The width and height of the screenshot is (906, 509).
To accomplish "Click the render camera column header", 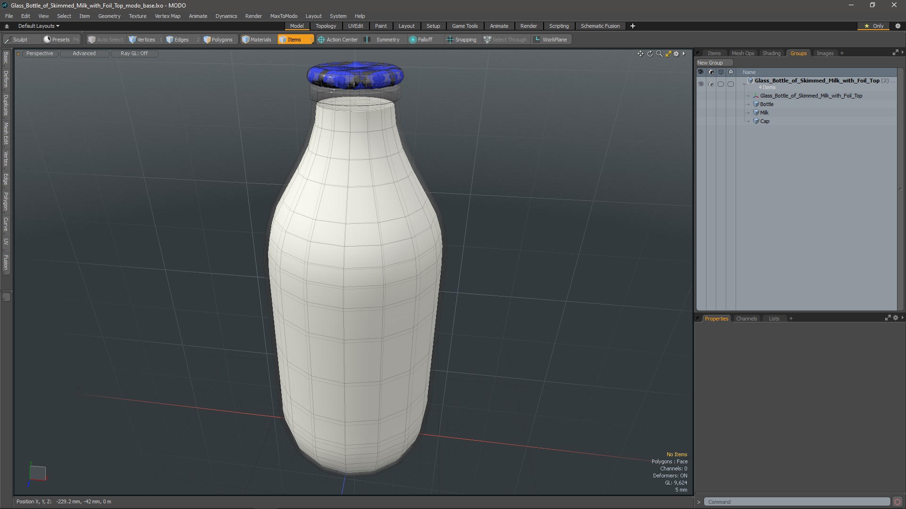I will click(x=711, y=72).
